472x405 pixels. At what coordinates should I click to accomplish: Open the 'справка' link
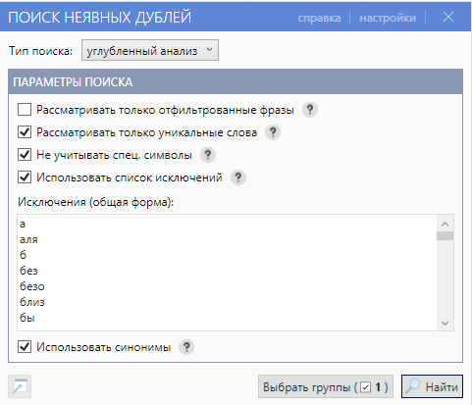point(319,18)
